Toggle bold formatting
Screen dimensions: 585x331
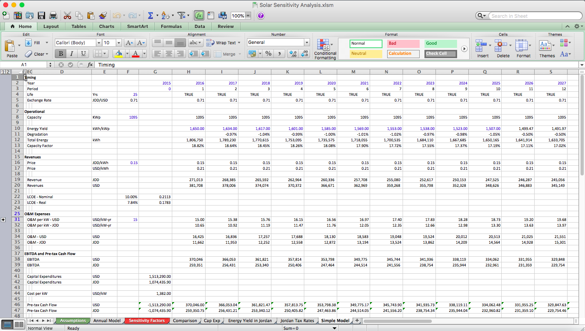60,53
